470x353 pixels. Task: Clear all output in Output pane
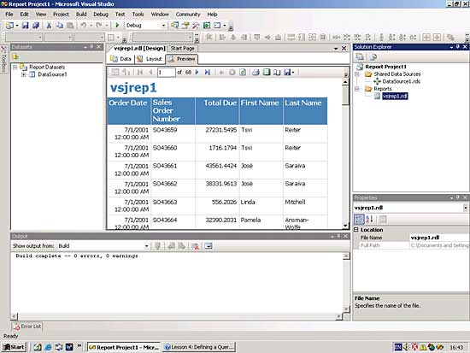[196, 246]
